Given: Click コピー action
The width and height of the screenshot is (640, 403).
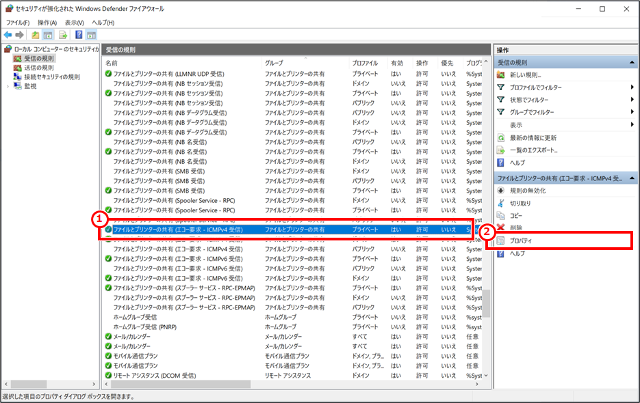Looking at the screenshot, I should 516,216.
